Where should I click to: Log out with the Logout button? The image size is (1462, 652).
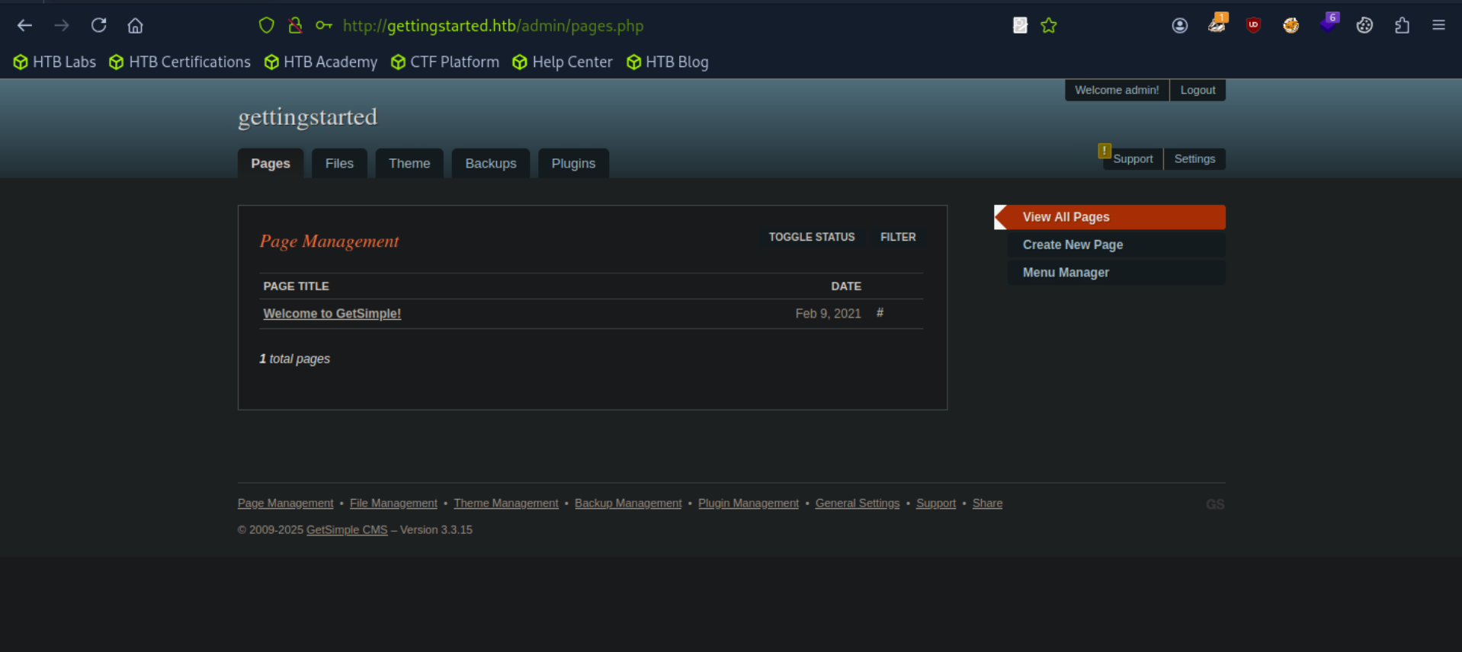coord(1197,90)
